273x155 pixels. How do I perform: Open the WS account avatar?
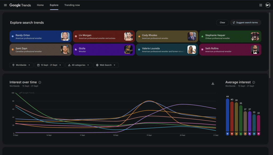pyautogui.click(x=268, y=5)
